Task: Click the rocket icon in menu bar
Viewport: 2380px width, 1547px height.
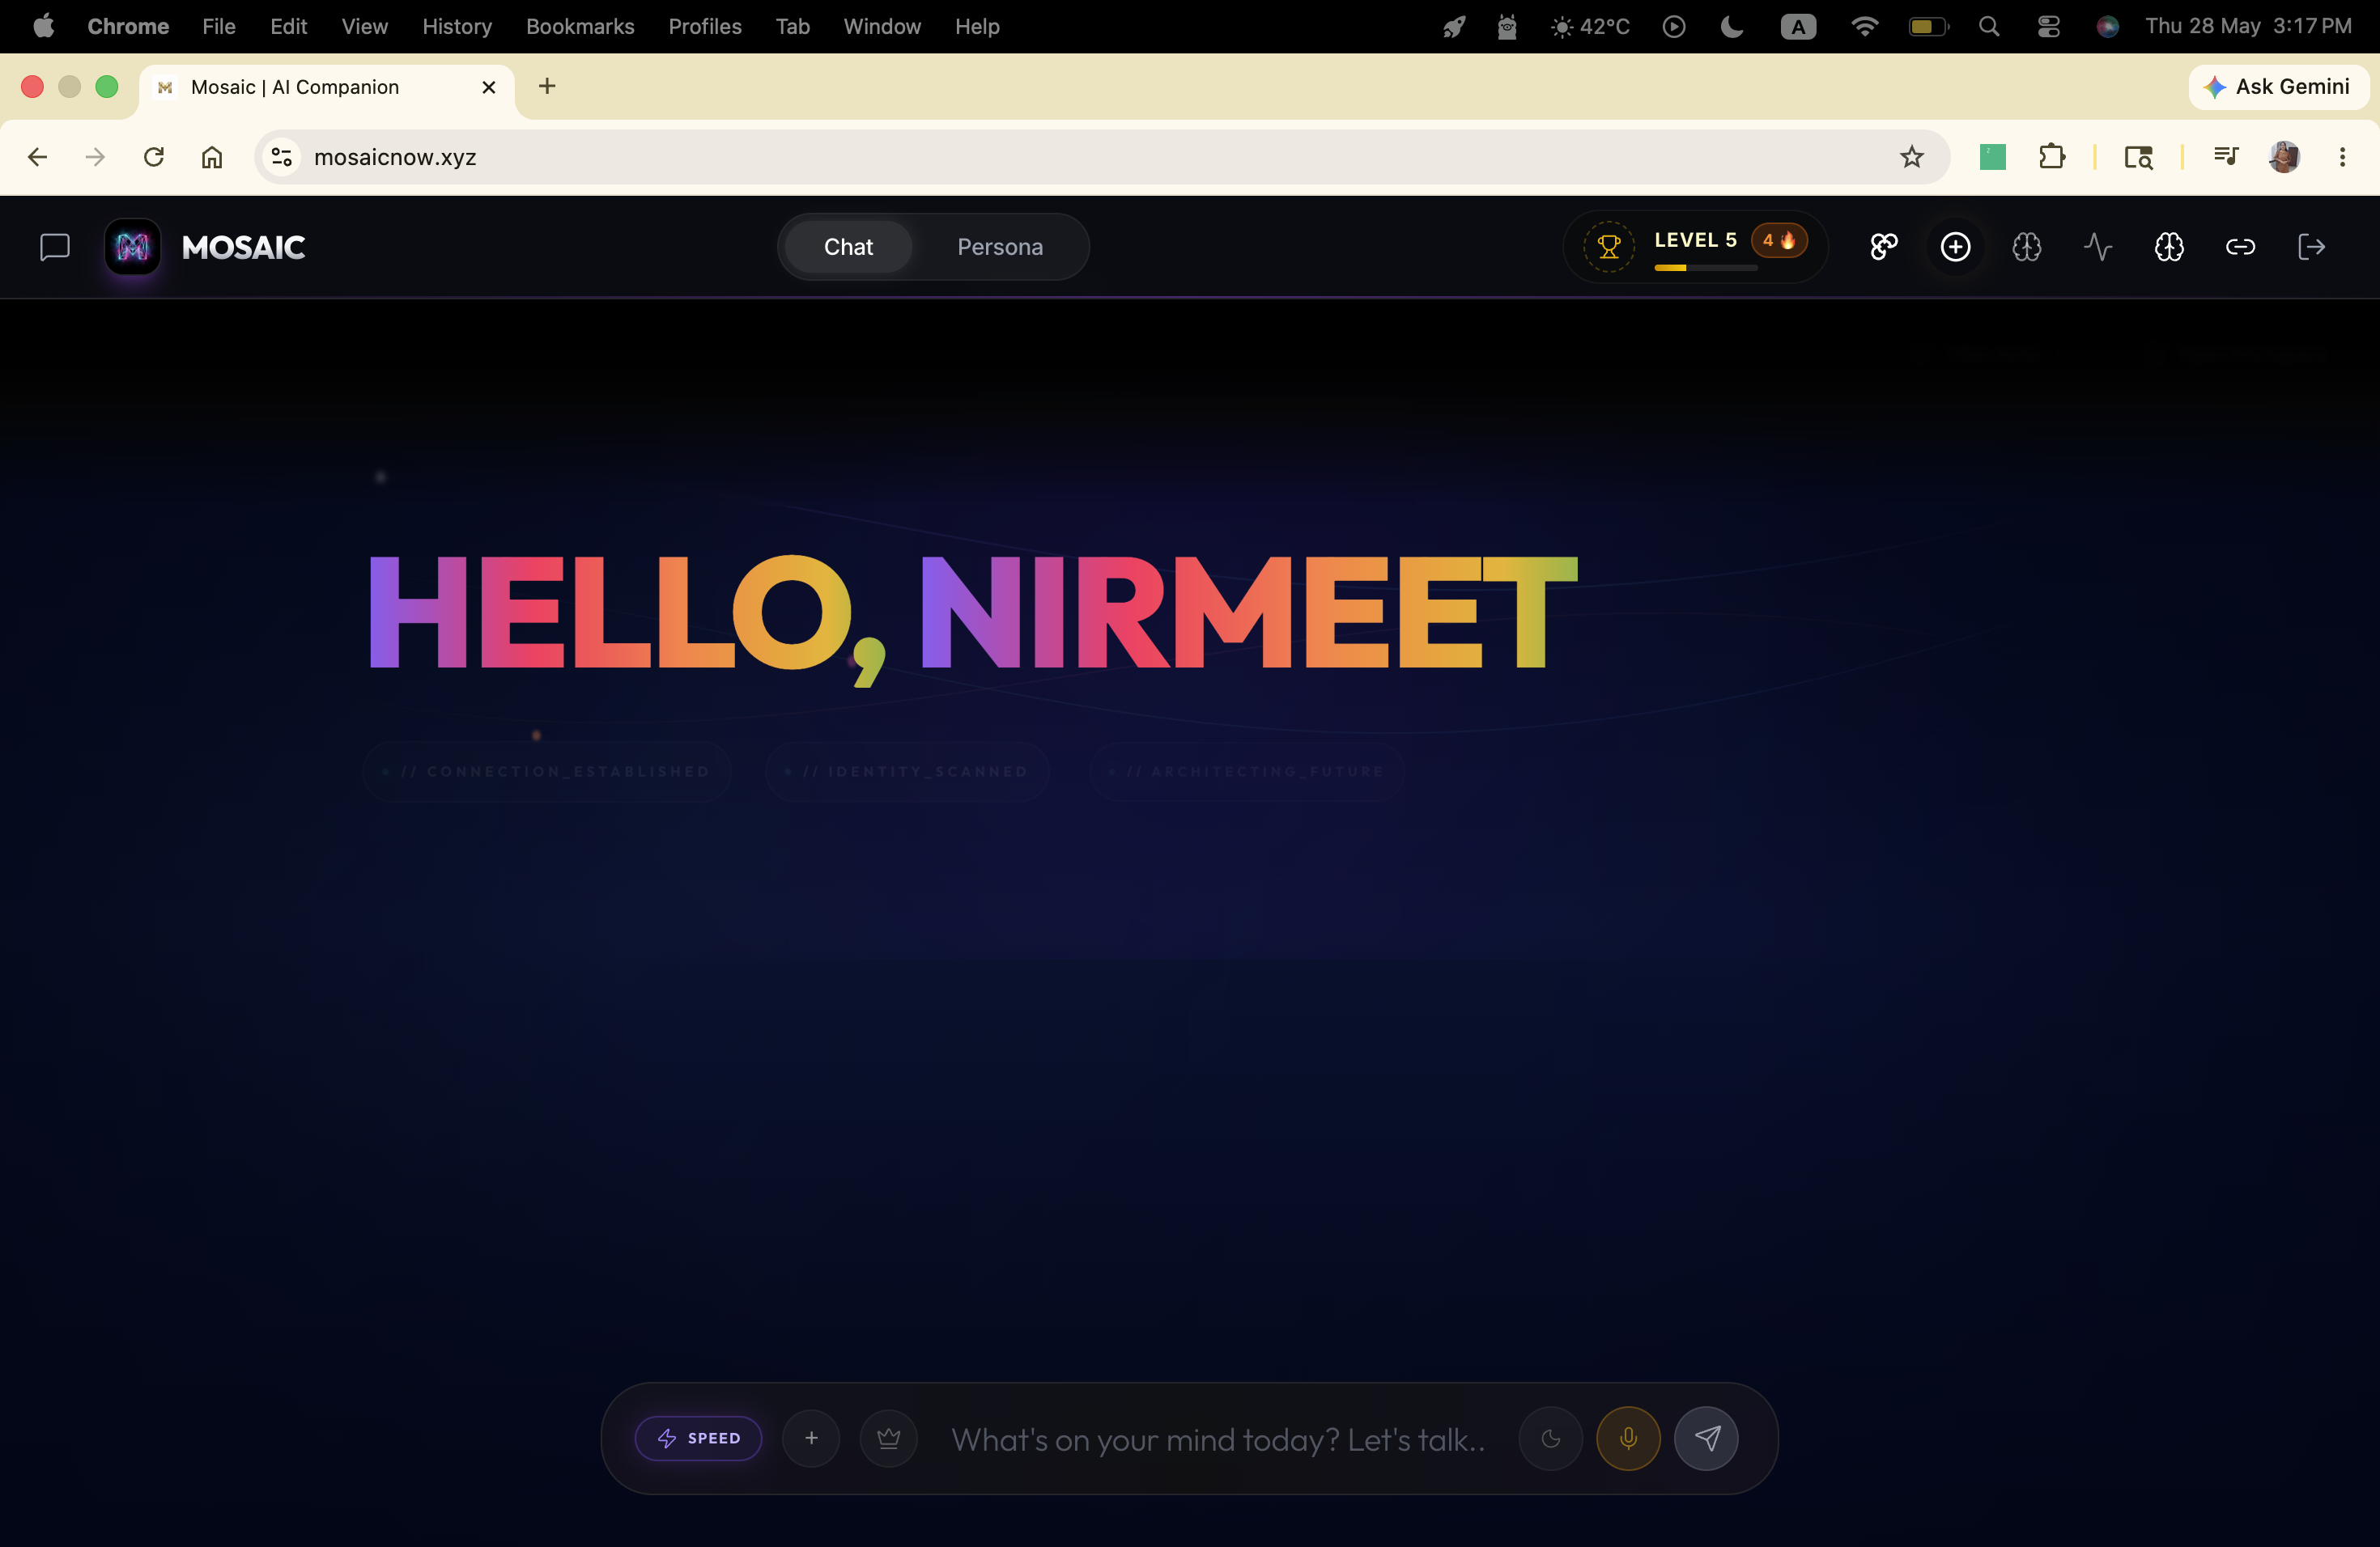Action: click(x=1453, y=26)
